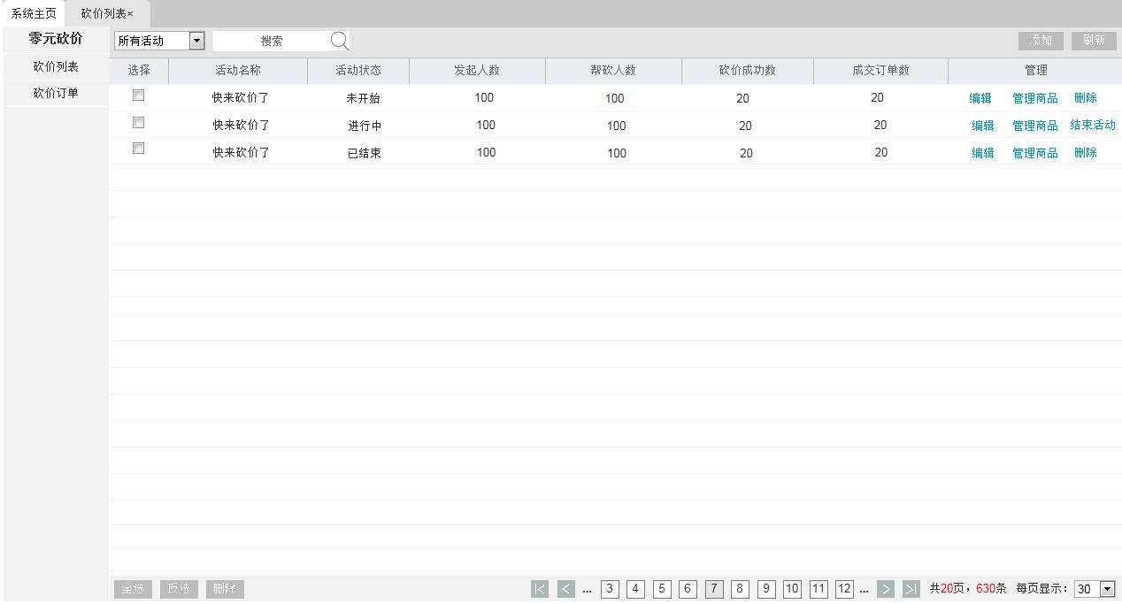Click the 刷新 button

coord(1094,41)
